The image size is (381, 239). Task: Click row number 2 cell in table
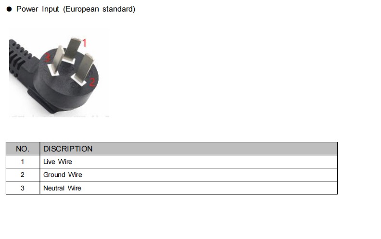point(23,175)
